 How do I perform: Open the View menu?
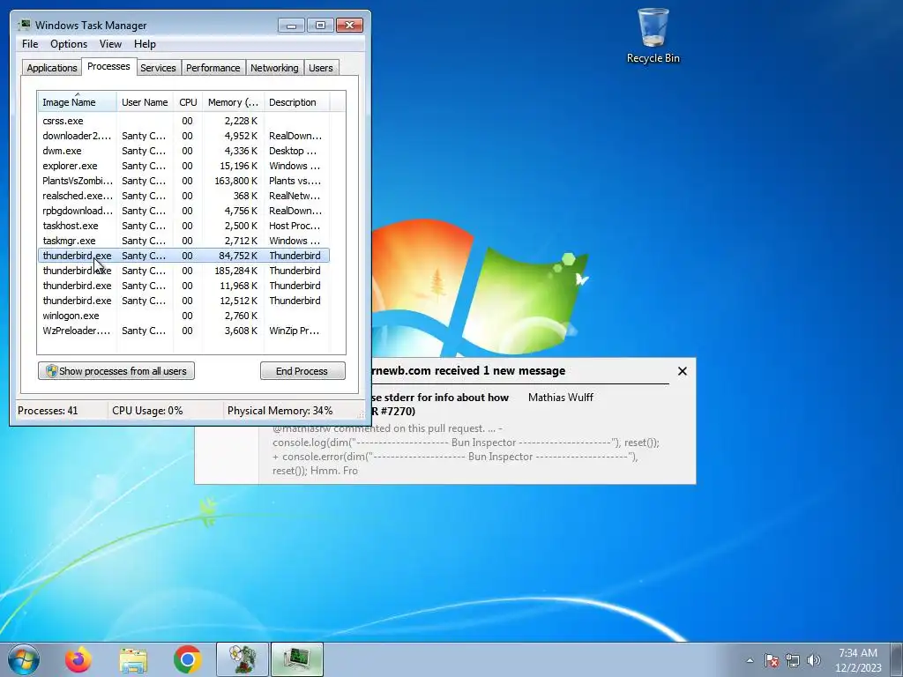click(110, 44)
